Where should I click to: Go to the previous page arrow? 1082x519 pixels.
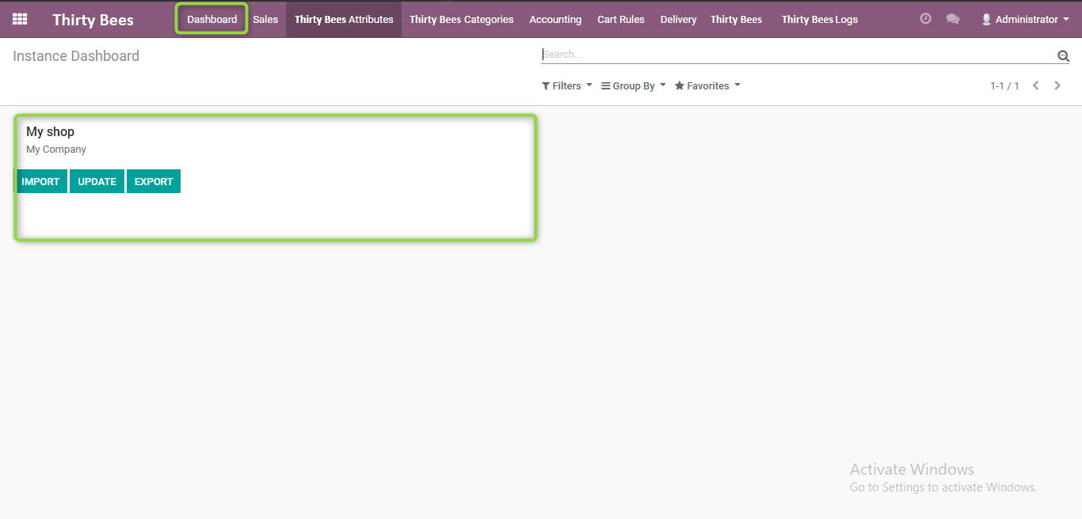[1035, 85]
